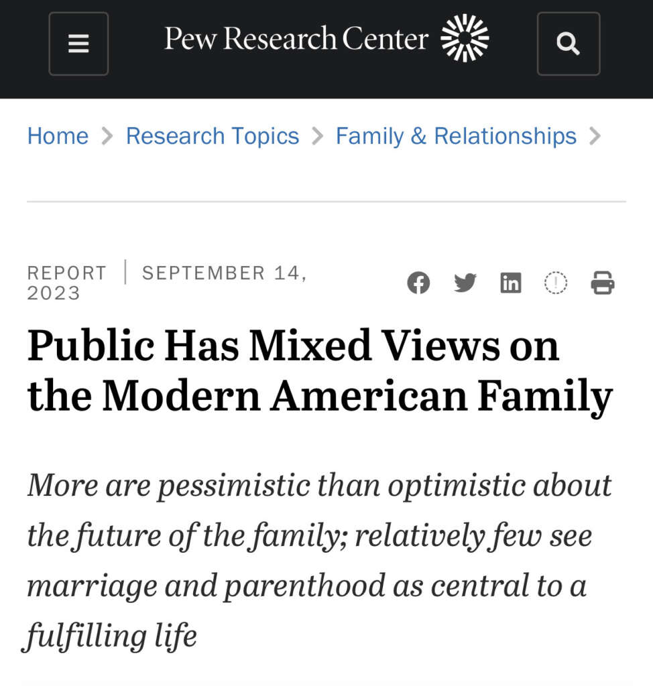Click the divider line below the breadcrumbs

[x=326, y=201]
